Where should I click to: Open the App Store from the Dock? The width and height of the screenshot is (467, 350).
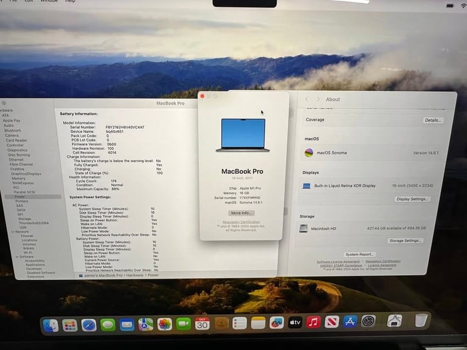click(350, 321)
